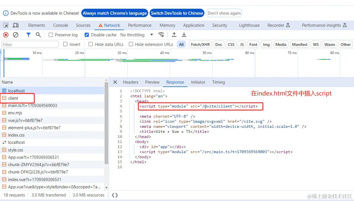Click Always match Chrome's language button
This screenshot has height=201, width=354.
tap(115, 13)
